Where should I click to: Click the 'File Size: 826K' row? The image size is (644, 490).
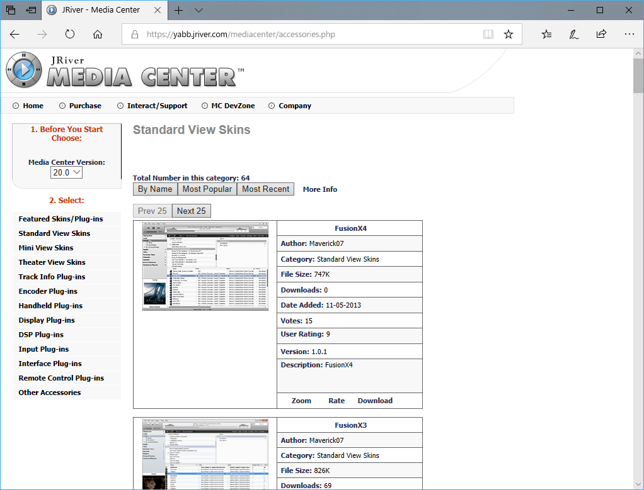[x=350, y=471]
